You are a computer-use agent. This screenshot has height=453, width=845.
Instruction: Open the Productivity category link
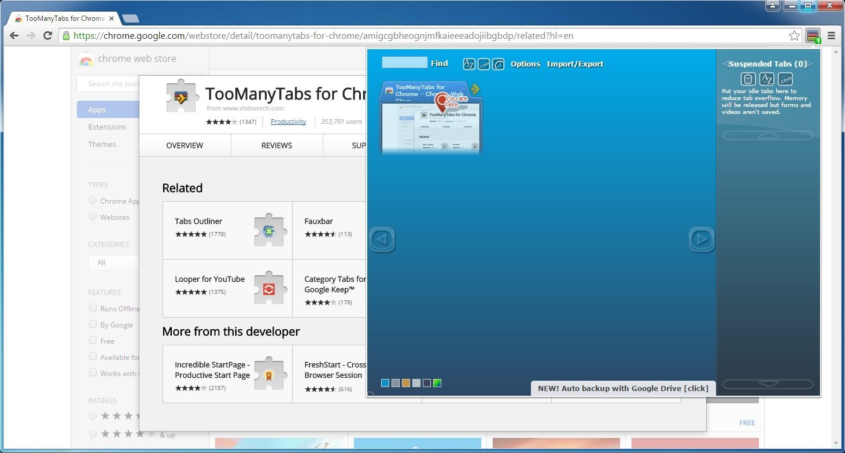[288, 121]
